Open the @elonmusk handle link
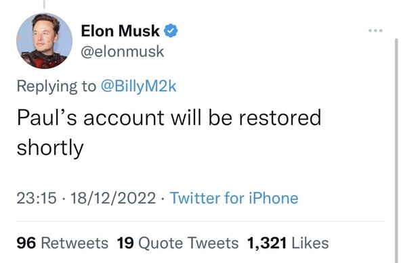401x263 pixels. tap(123, 51)
